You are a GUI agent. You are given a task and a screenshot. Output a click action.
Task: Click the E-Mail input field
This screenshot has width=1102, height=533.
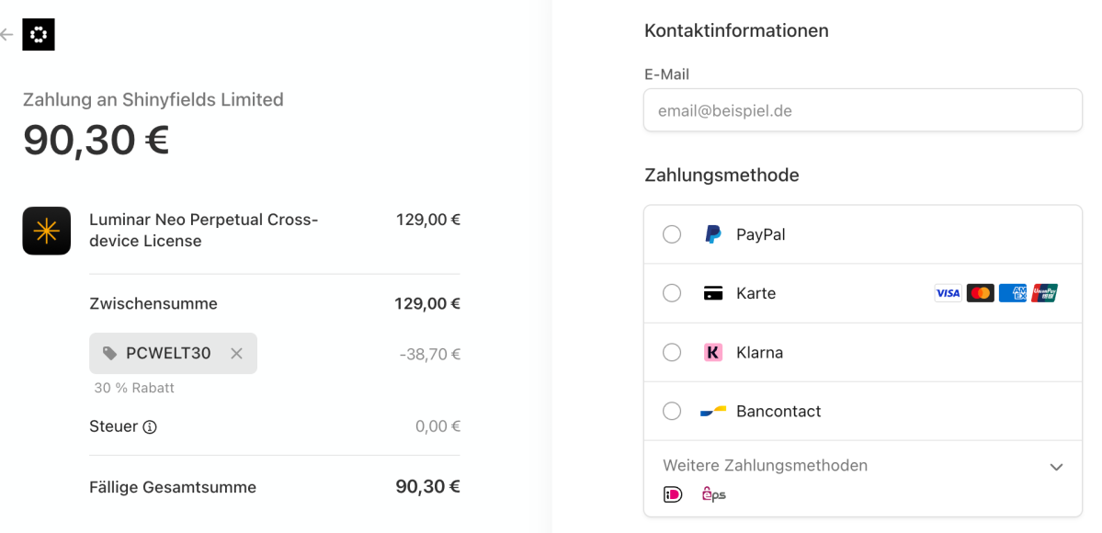tap(862, 110)
